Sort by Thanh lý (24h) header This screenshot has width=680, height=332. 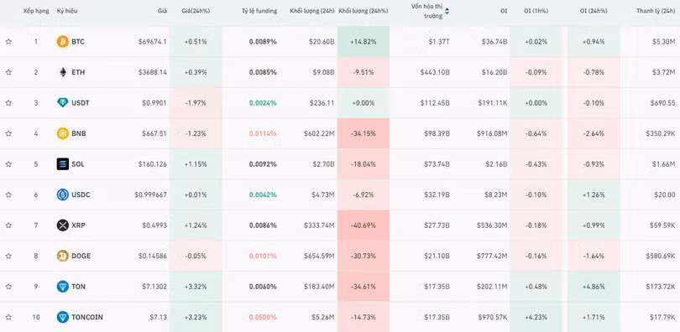[x=656, y=11]
